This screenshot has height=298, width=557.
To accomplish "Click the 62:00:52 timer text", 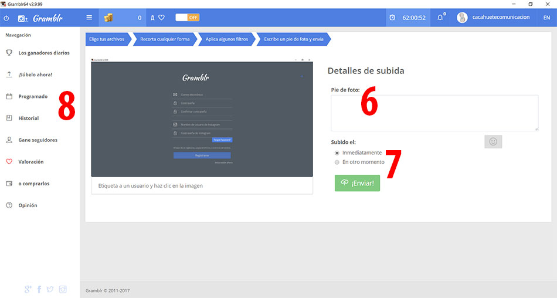I will (414, 18).
